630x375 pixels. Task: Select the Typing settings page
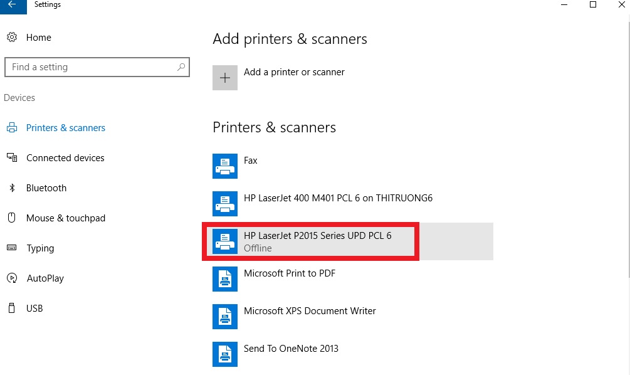point(40,248)
